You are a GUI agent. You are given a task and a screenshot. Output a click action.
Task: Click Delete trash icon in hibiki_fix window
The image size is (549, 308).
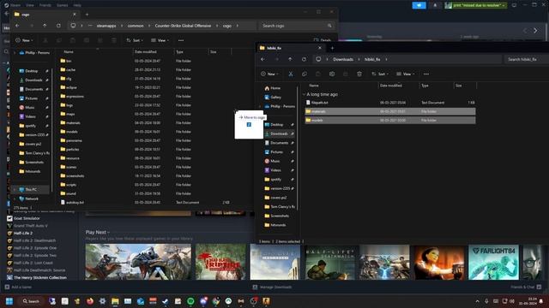tap(359, 74)
